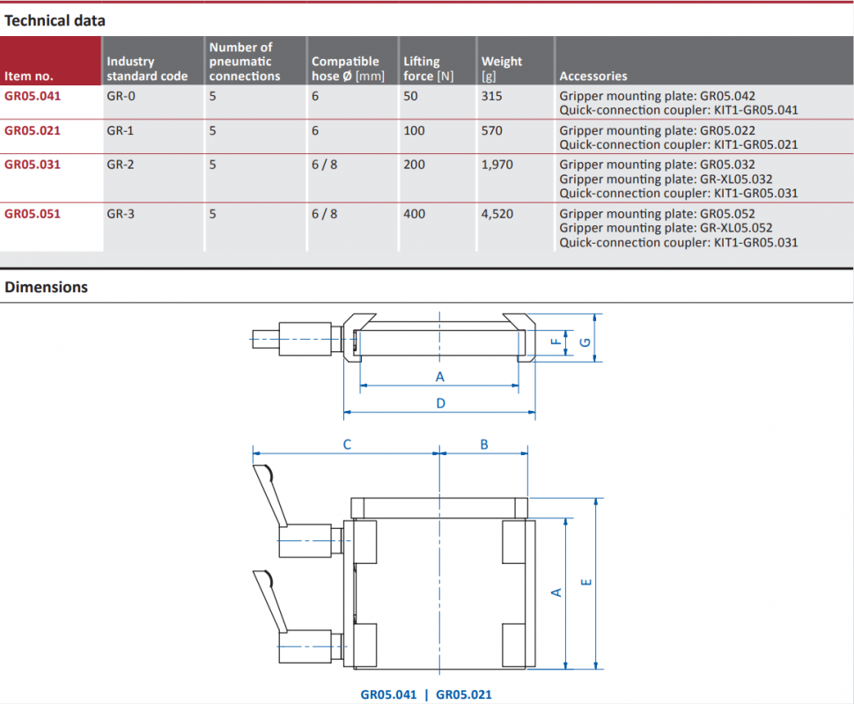Click the Dimensions section heading
Screen dimensions: 854x704
click(x=47, y=287)
